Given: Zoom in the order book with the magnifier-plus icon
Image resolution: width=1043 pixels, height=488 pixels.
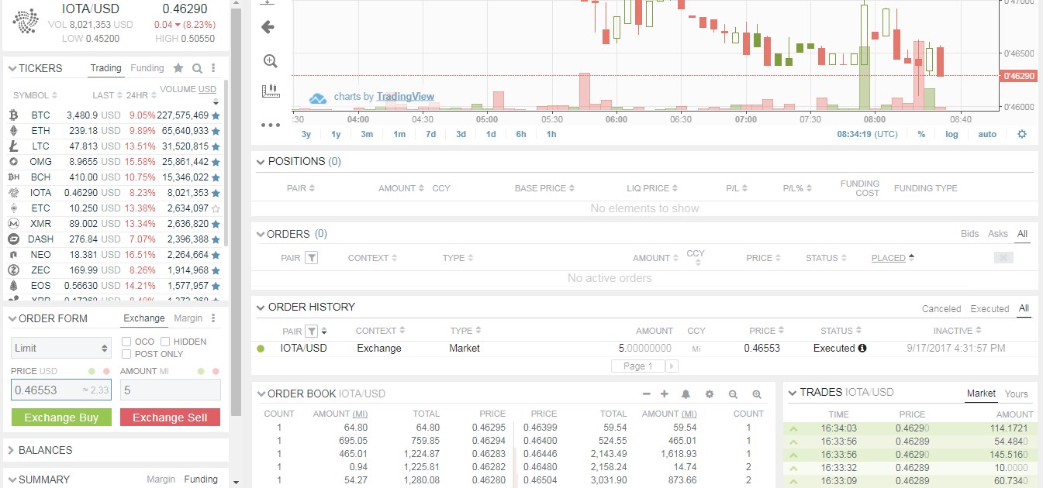Looking at the screenshot, I should [756, 393].
